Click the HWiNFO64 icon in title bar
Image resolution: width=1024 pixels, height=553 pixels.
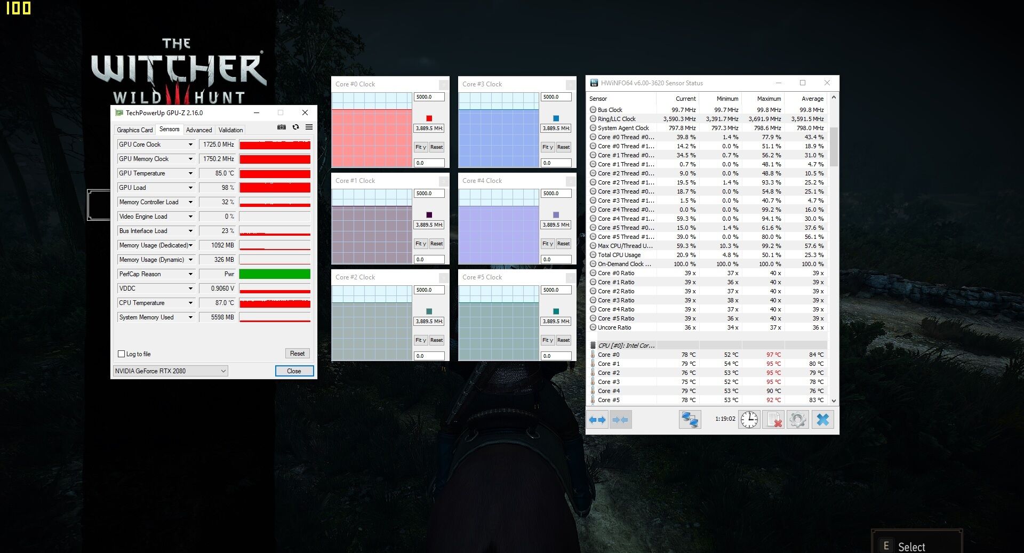[594, 83]
